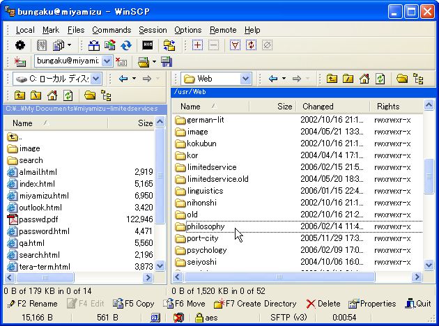
Task: Open the Commands menu
Action: click(x=111, y=30)
